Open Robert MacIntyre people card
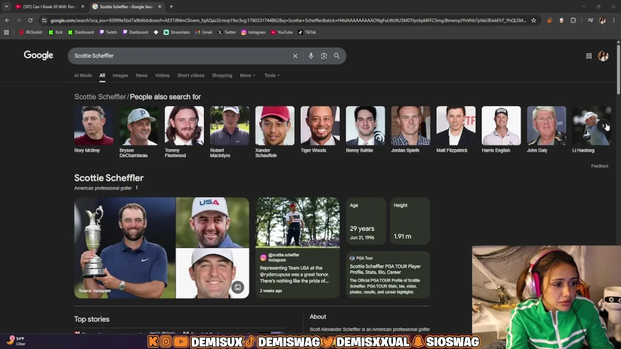Viewport: 621px width, 349px height. click(x=229, y=132)
